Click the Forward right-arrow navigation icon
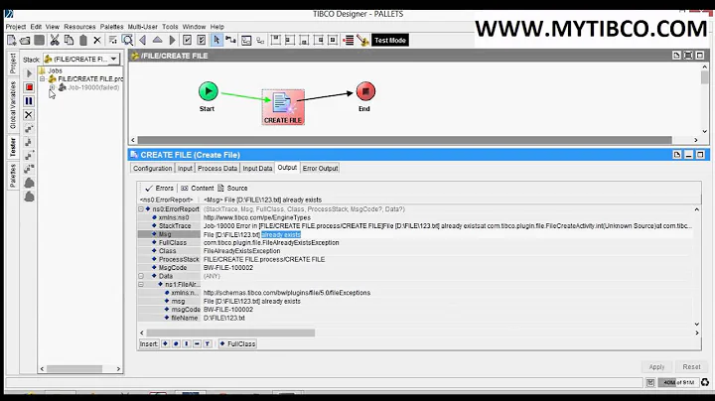 pos(172,40)
